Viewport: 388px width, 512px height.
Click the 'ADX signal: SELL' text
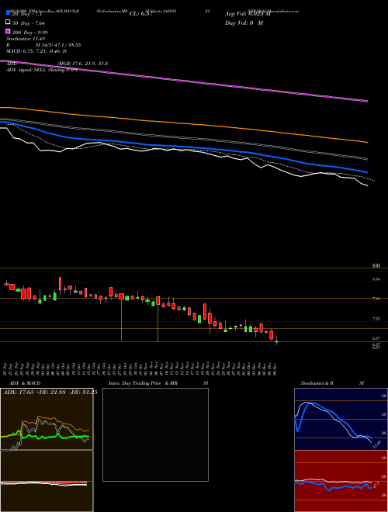point(26,70)
